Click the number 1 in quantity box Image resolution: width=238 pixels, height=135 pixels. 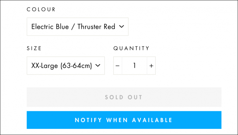coord(134,65)
